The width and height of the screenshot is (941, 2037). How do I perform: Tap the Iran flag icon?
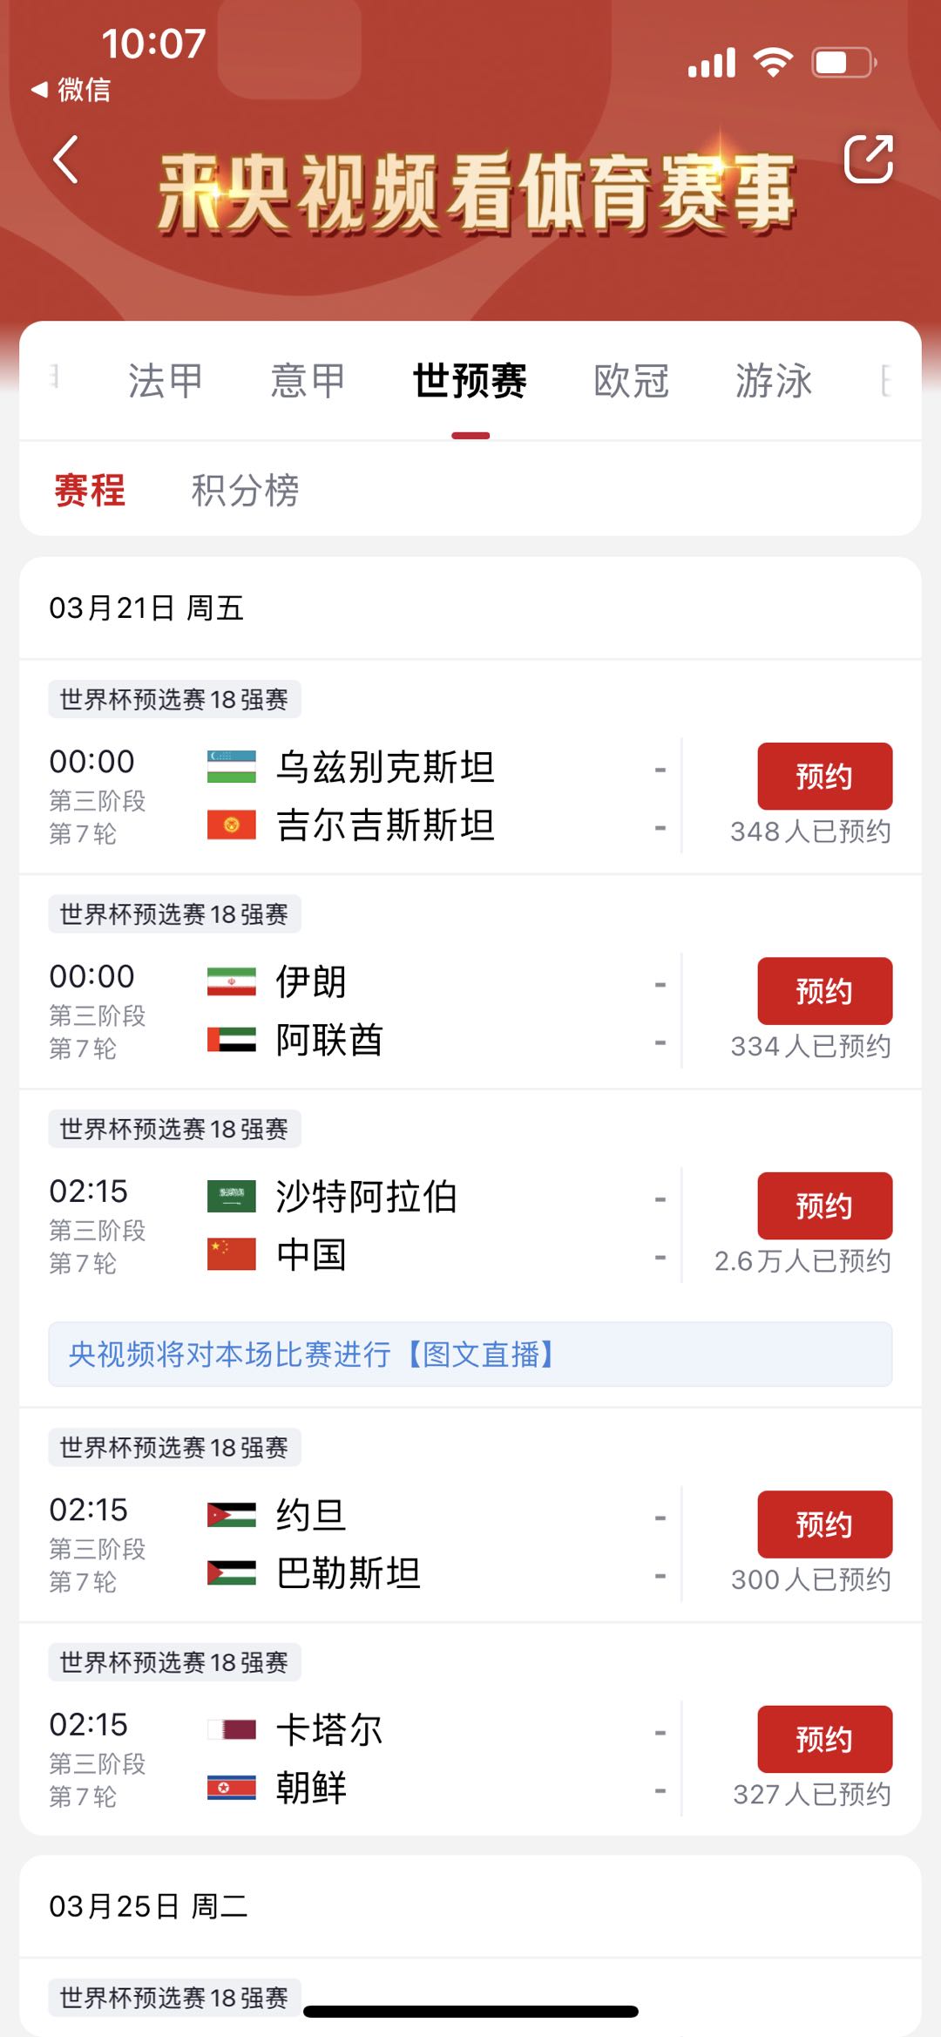(x=231, y=981)
